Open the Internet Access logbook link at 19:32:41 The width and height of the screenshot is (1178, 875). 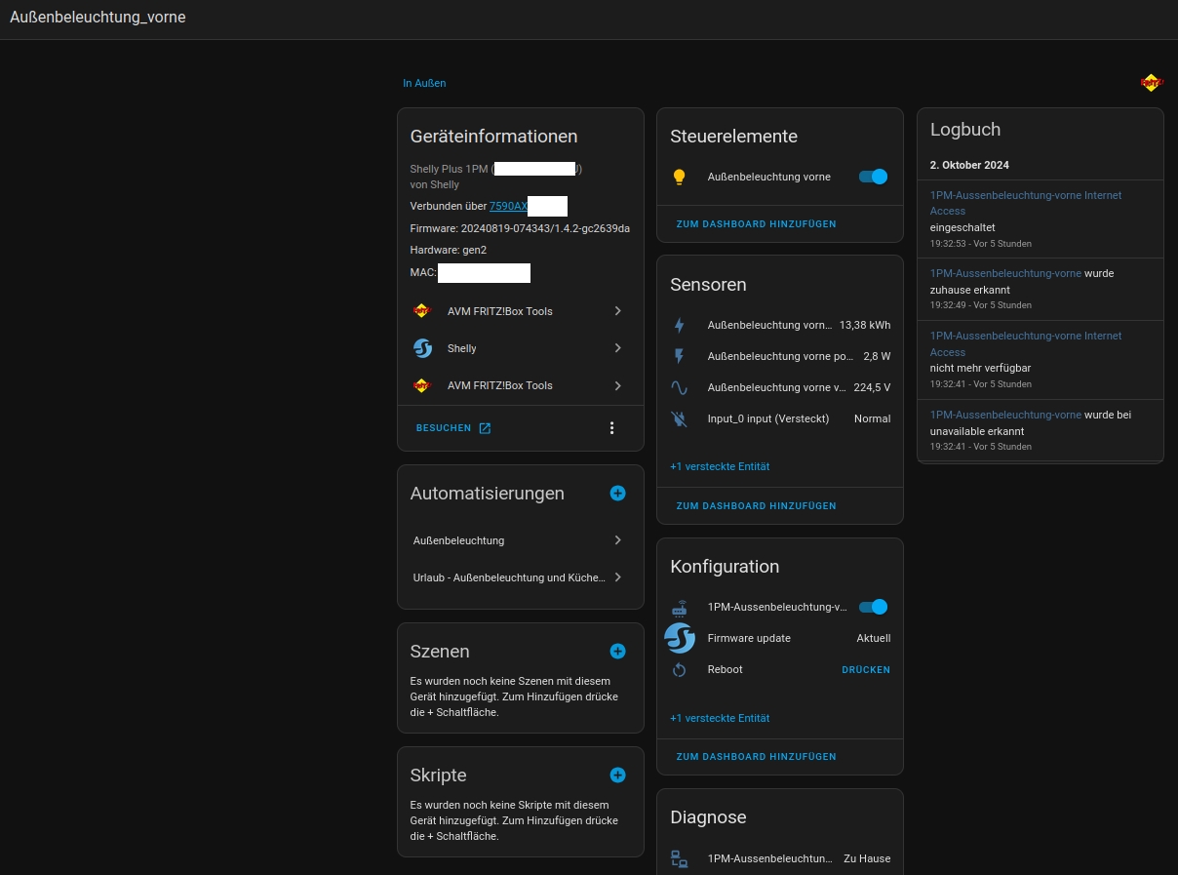pos(1026,343)
